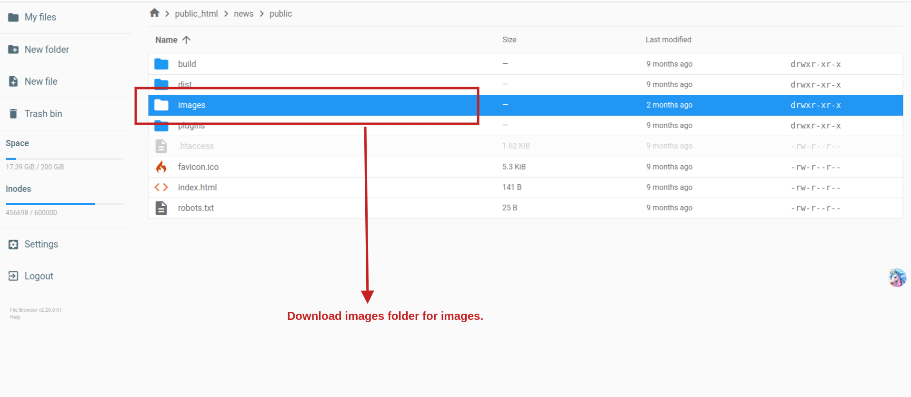This screenshot has height=397, width=911.
Task: Click the images folder icon
Action: [161, 105]
